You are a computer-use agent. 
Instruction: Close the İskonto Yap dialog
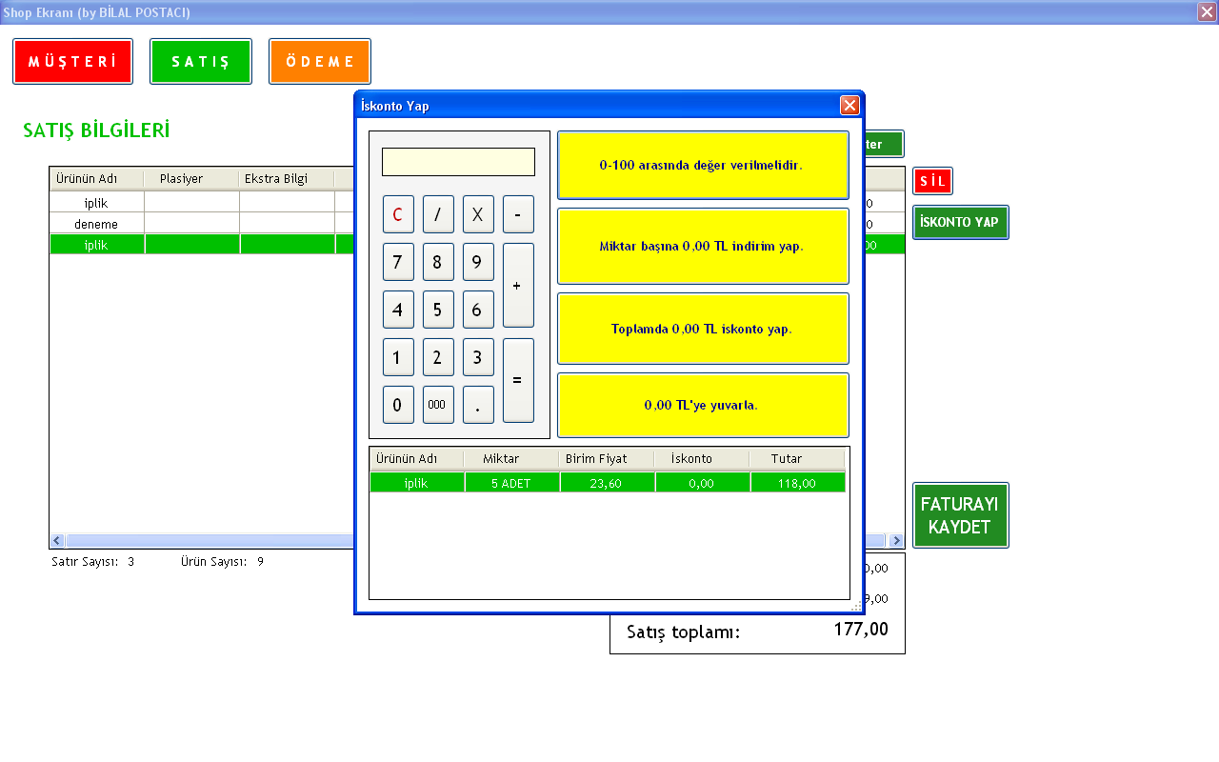[849, 106]
